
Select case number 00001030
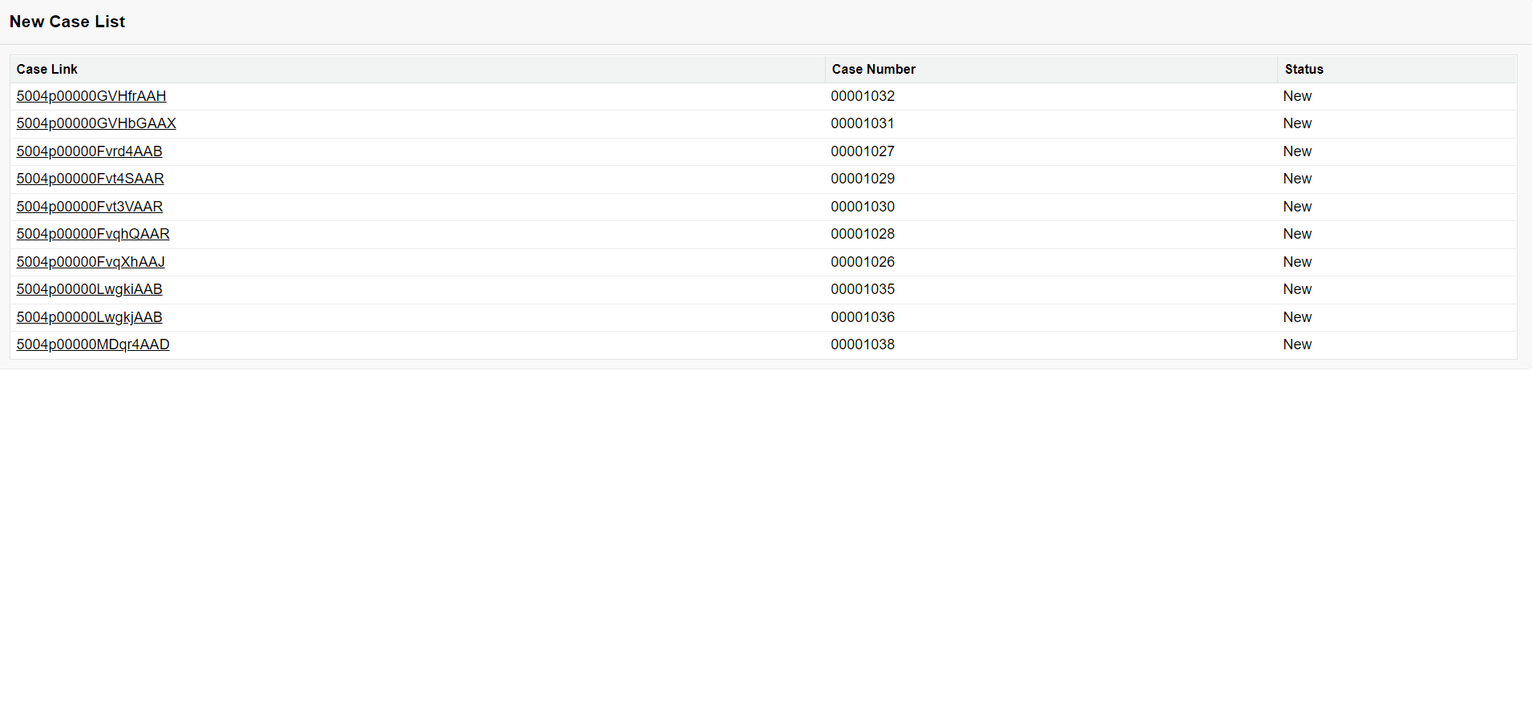pyautogui.click(x=863, y=207)
